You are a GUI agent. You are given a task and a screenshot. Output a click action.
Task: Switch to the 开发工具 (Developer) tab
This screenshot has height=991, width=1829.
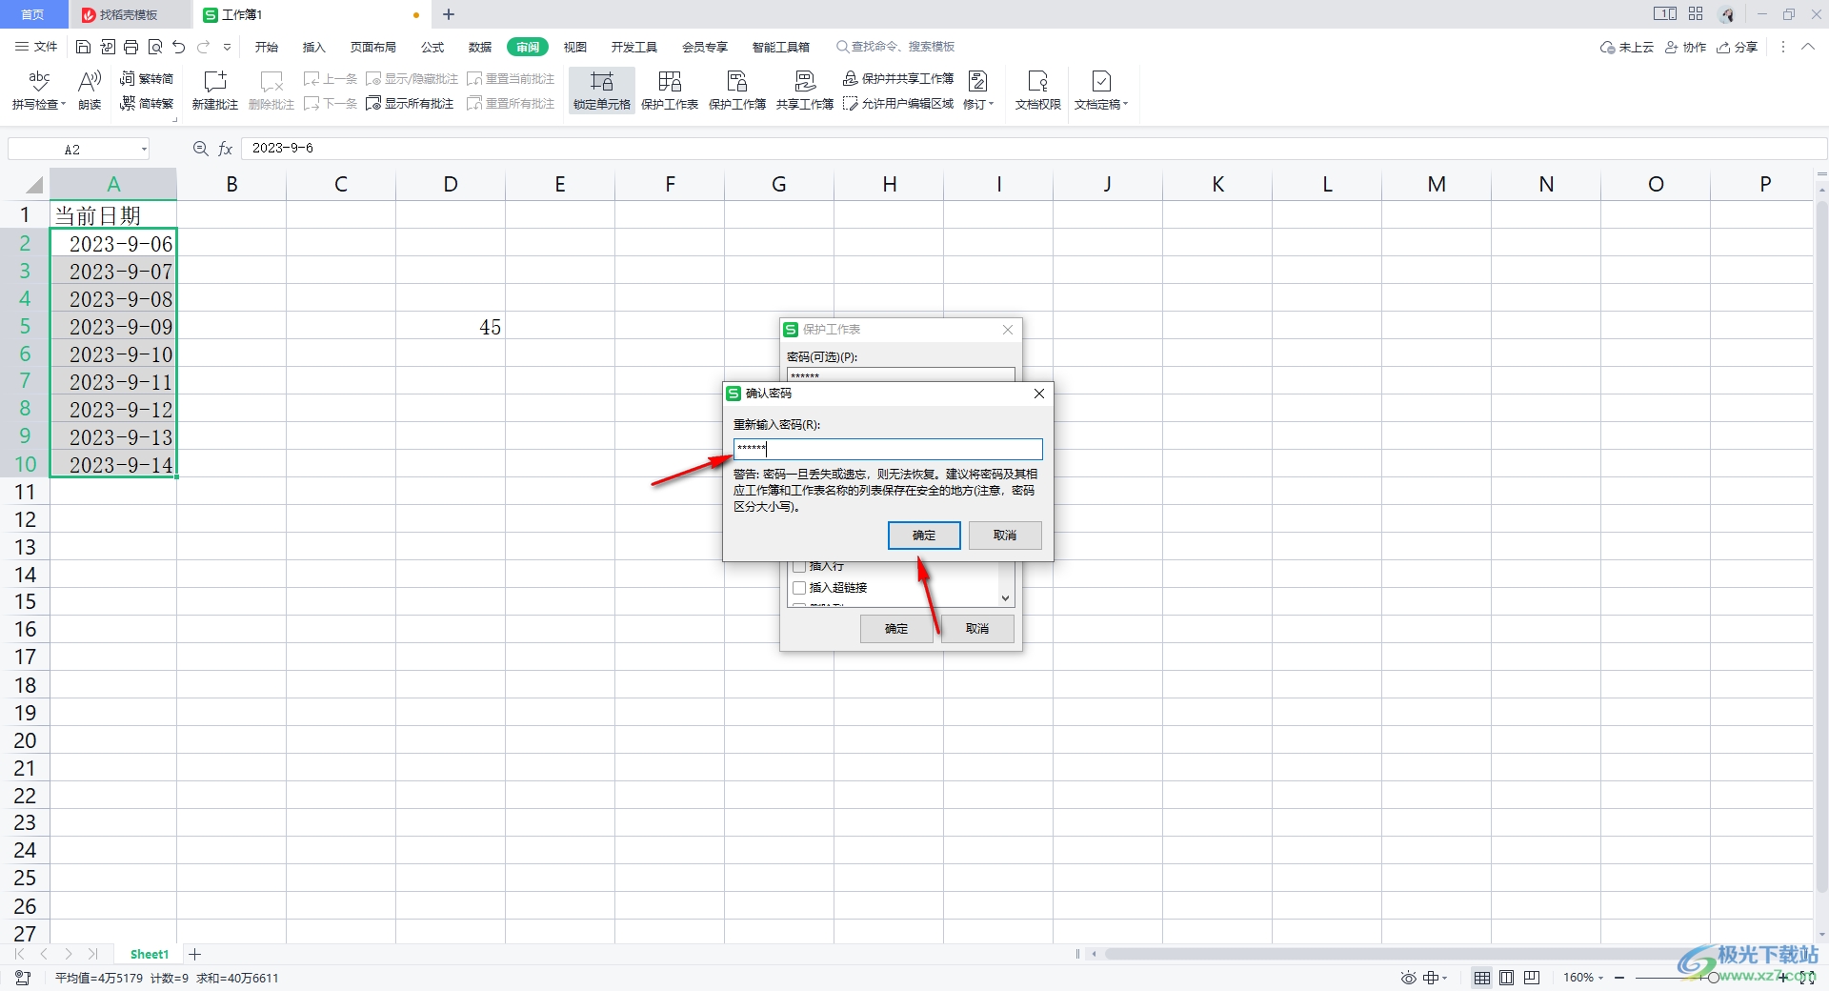click(x=634, y=47)
